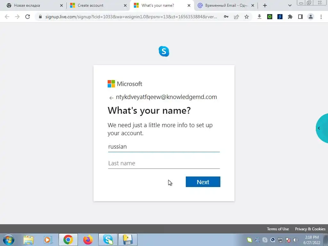Share this page icon

coord(236,17)
